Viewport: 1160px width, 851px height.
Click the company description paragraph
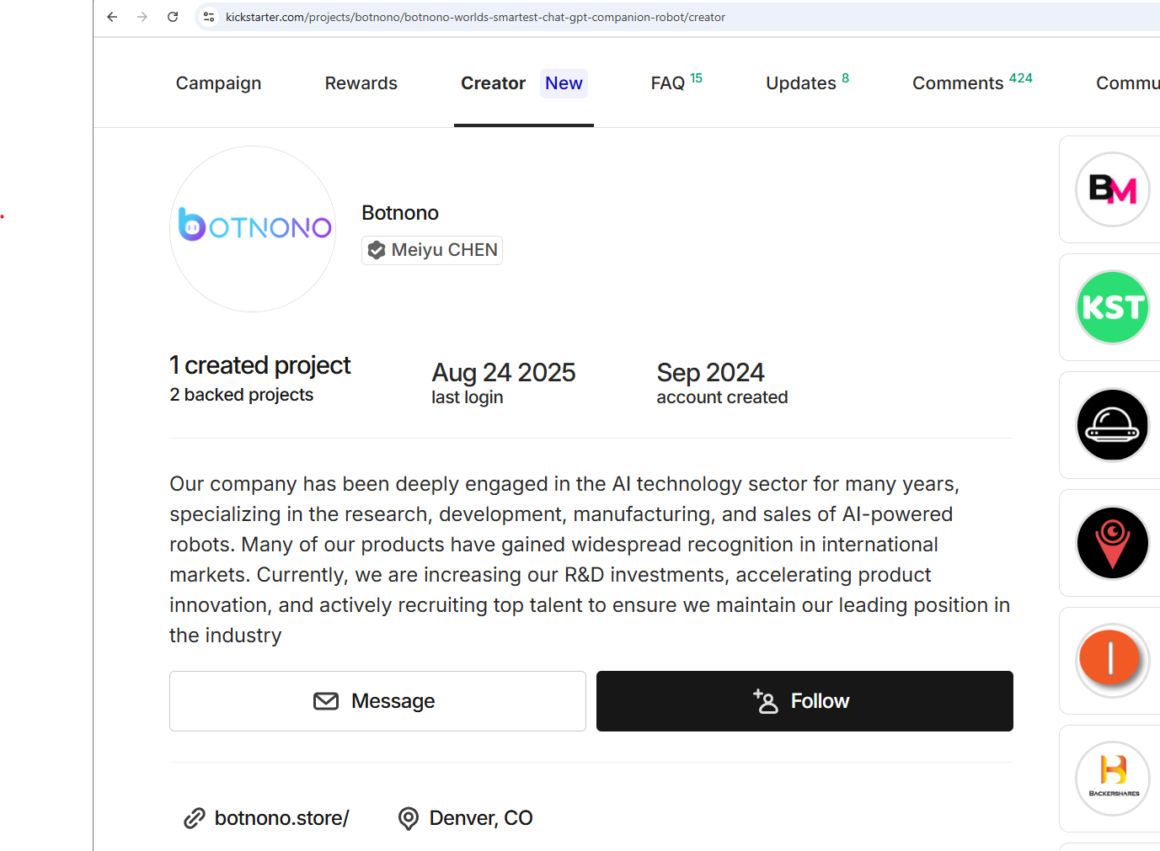point(590,560)
